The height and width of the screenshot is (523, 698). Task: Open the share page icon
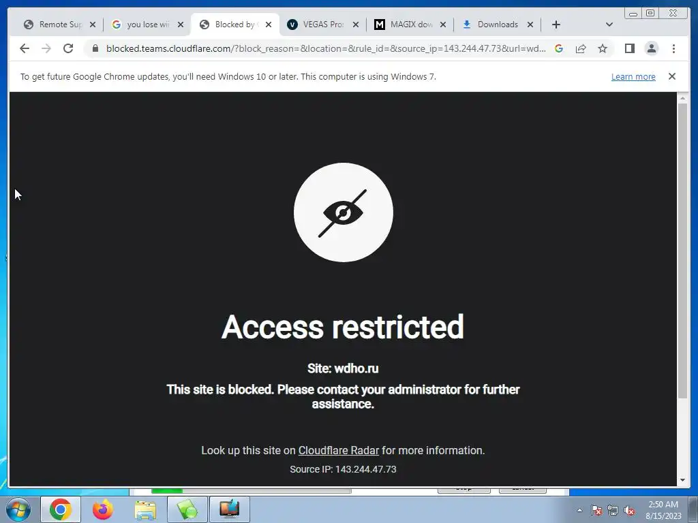click(581, 48)
